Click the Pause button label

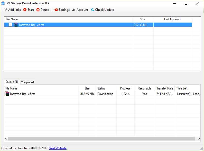45,10
